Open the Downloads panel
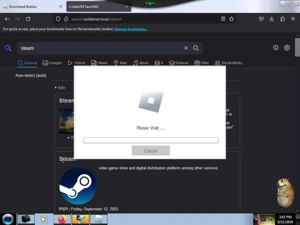Image resolution: width=300 pixels, height=225 pixels. [272, 19]
